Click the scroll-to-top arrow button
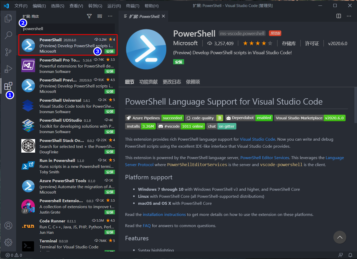The height and width of the screenshot is (259, 357). (340, 237)
